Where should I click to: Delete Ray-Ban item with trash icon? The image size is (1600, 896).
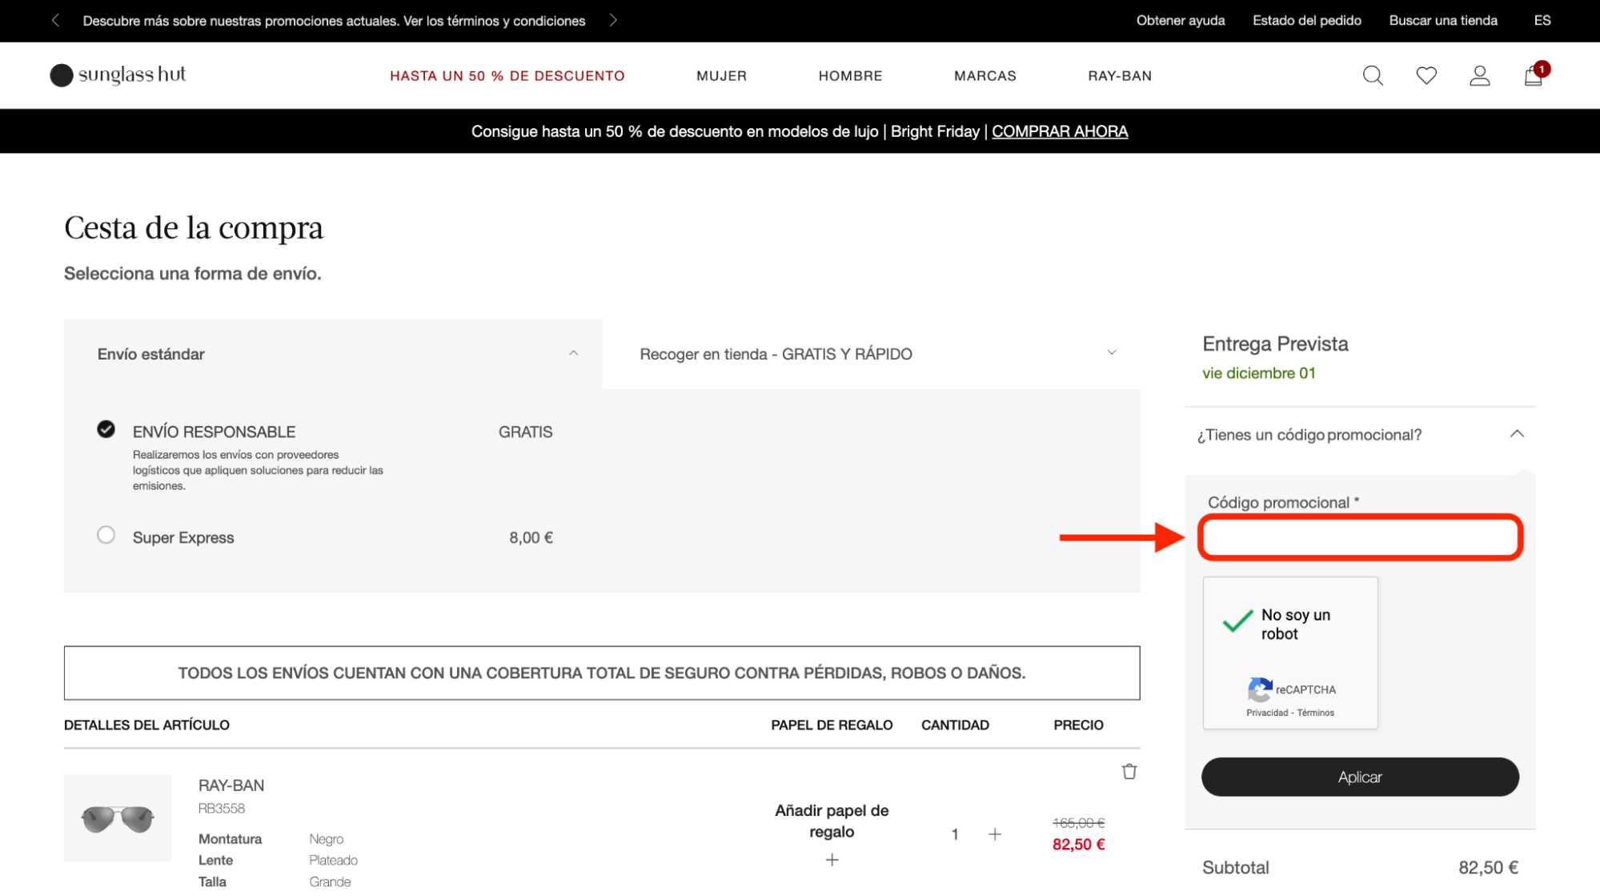pyautogui.click(x=1129, y=771)
